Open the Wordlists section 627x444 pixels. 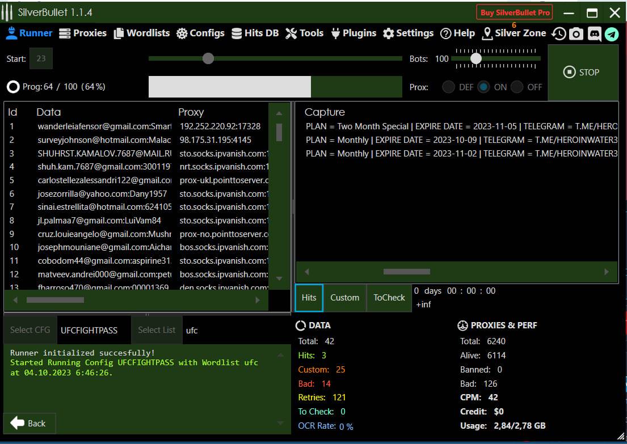(142, 33)
